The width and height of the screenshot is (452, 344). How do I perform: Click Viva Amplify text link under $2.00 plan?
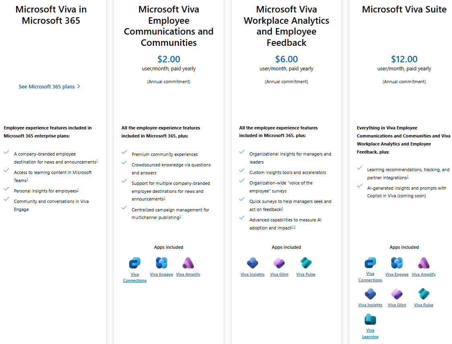point(188,274)
